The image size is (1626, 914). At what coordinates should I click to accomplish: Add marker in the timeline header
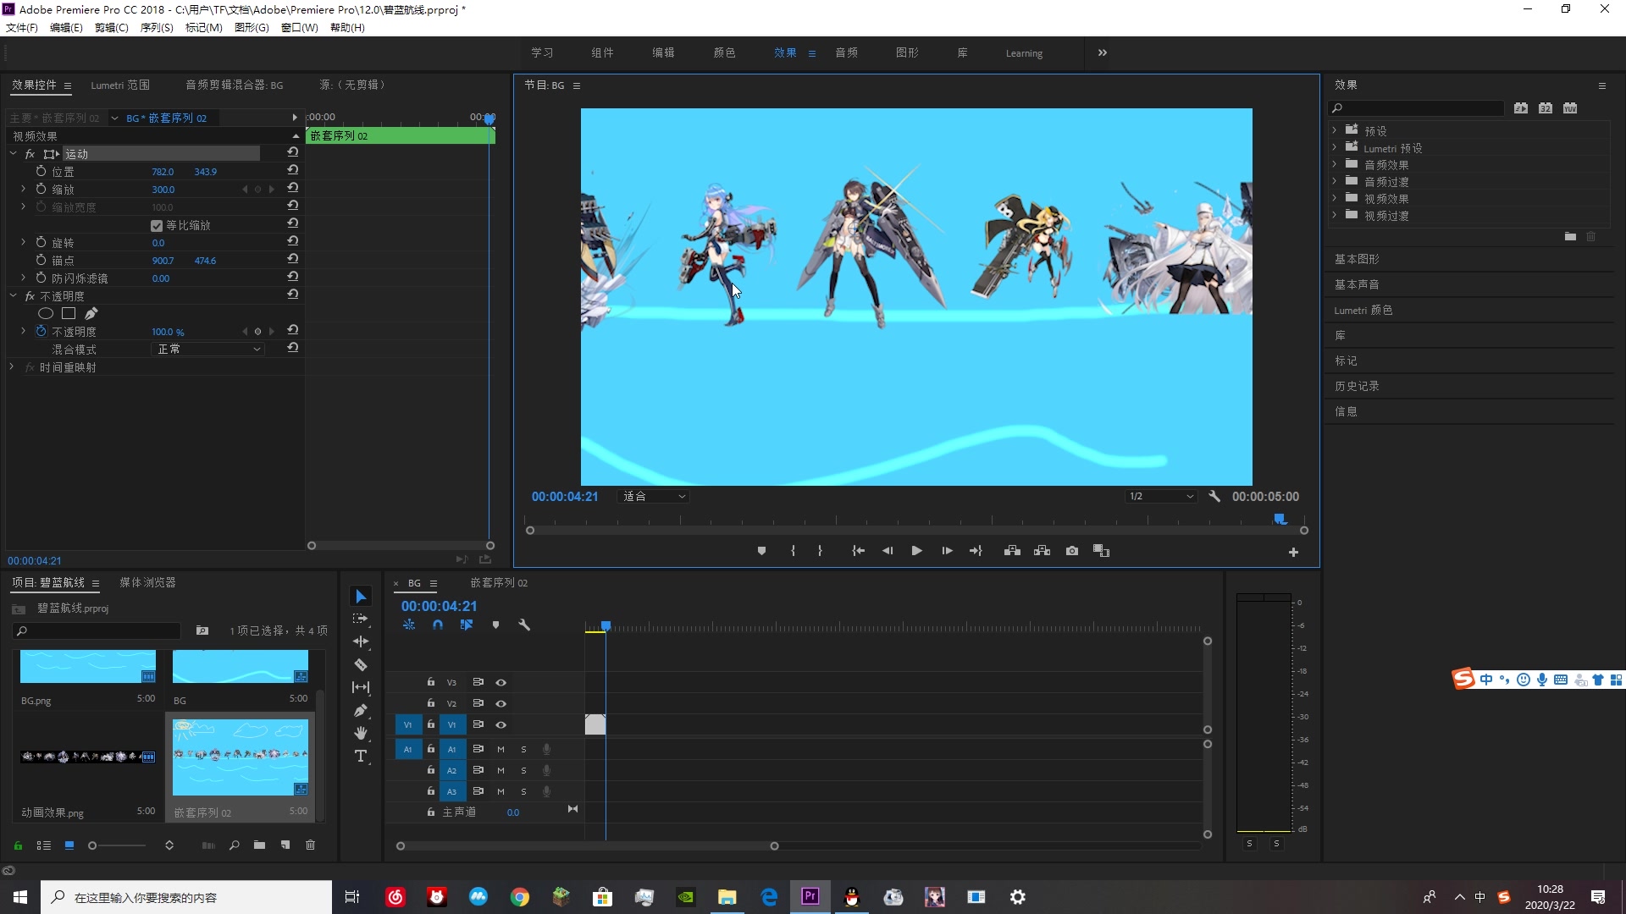point(495,625)
